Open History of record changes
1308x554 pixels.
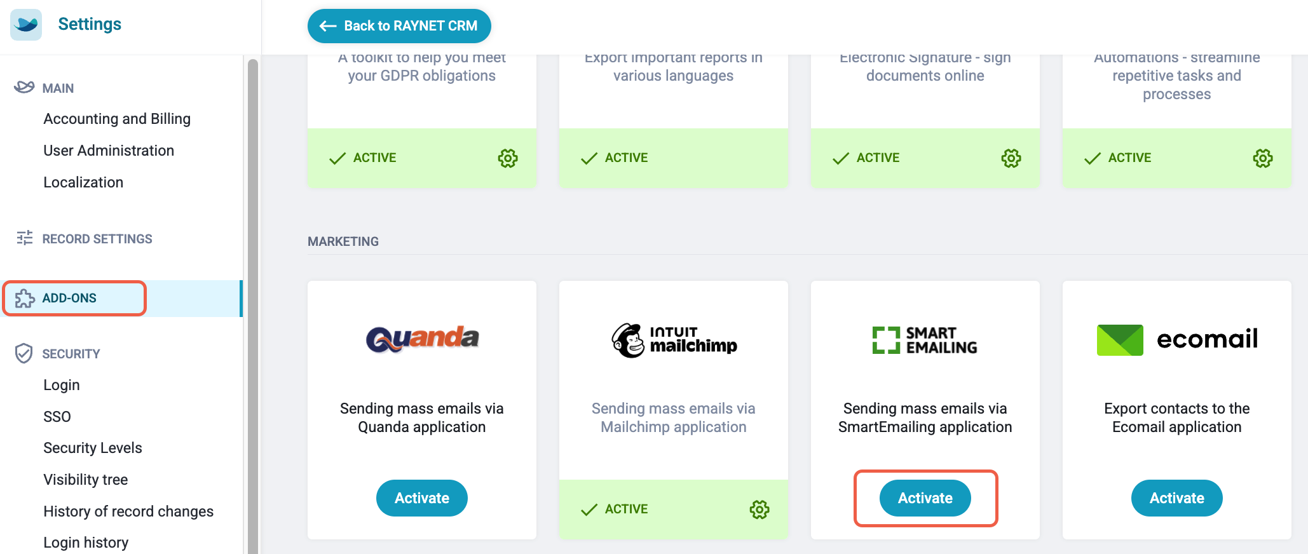pos(128,511)
